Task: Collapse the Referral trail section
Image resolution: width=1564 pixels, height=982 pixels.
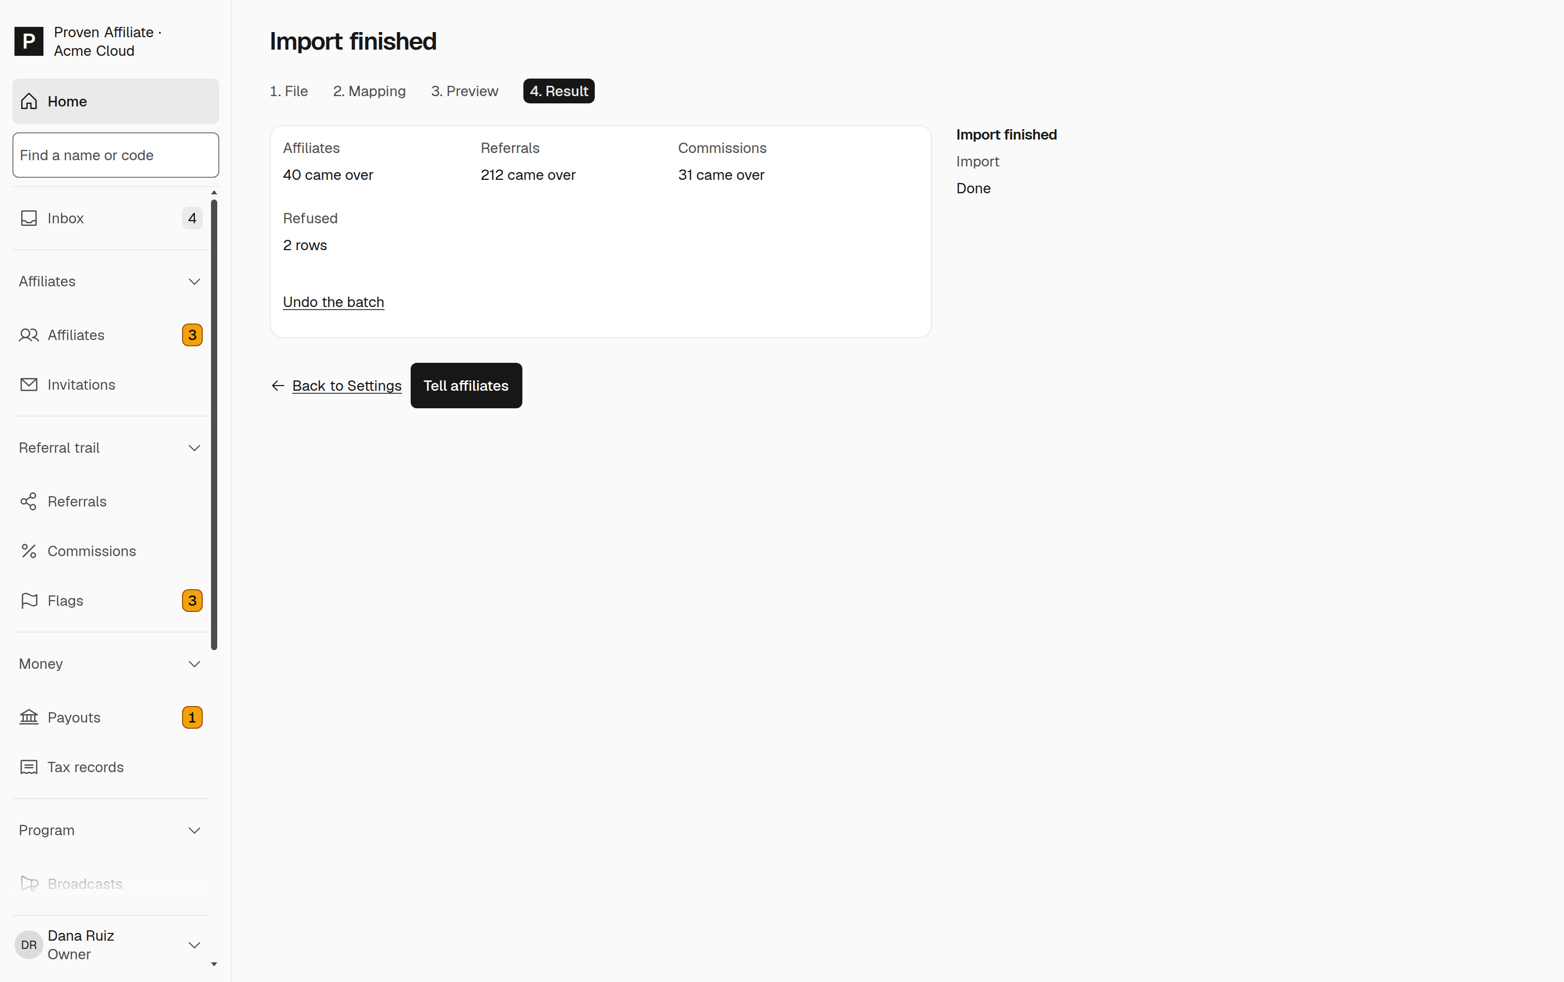Action: 194,448
